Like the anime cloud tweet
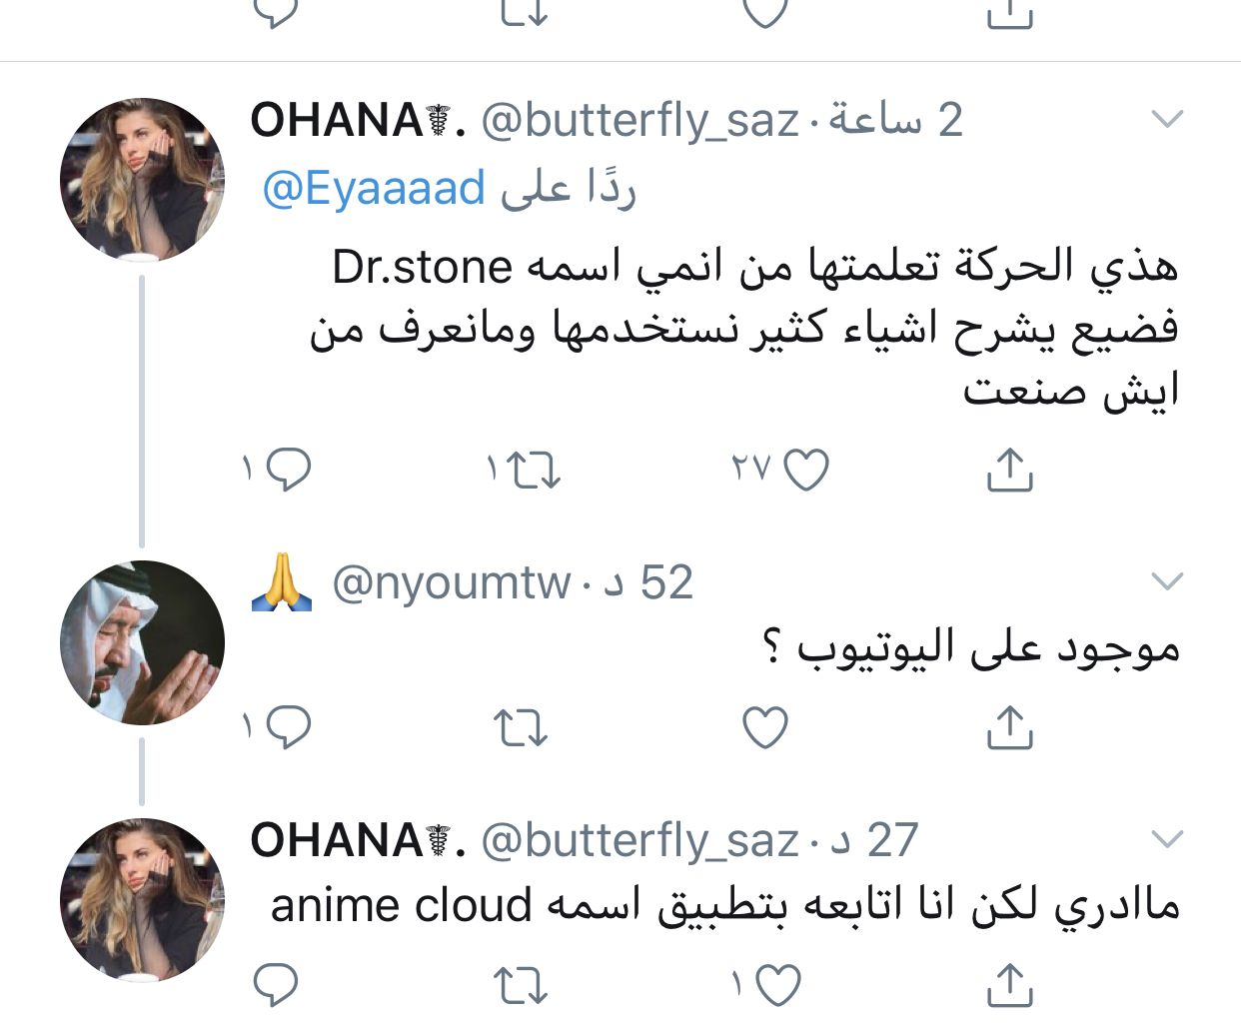This screenshot has height=1028, width=1241. (x=778, y=985)
